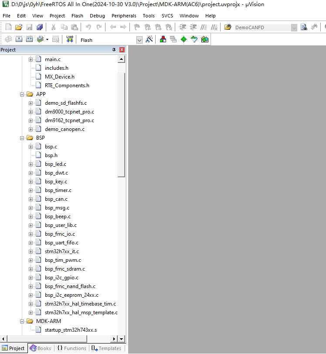Viewport: 326px width, 354px height.
Task: Expand stm32h7xx_it.c tree node
Action: click(31, 251)
